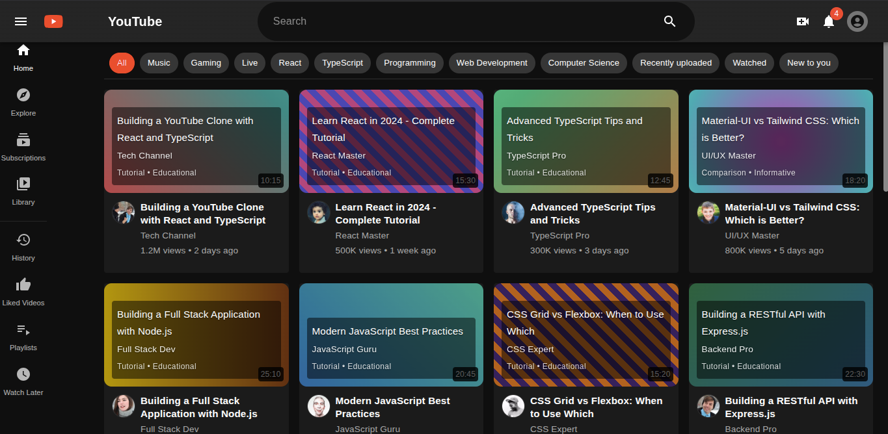Open Material-UI vs Tailwind CSS thumbnail

pyautogui.click(x=781, y=141)
